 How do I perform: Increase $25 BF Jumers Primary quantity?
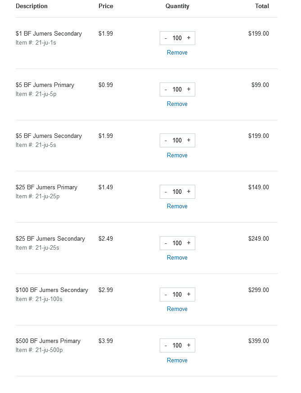point(189,192)
